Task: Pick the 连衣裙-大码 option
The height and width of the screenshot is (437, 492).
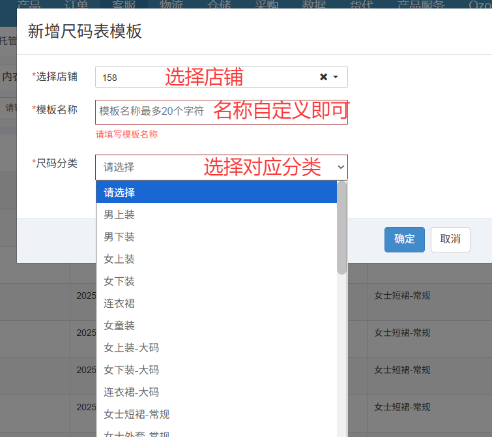Action: [x=216, y=392]
